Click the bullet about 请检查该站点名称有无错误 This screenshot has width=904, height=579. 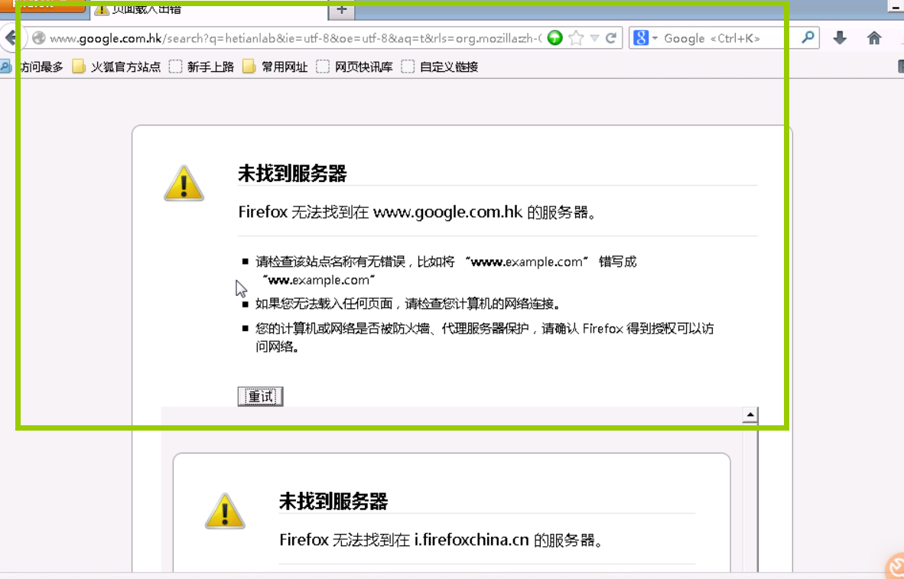point(446,271)
